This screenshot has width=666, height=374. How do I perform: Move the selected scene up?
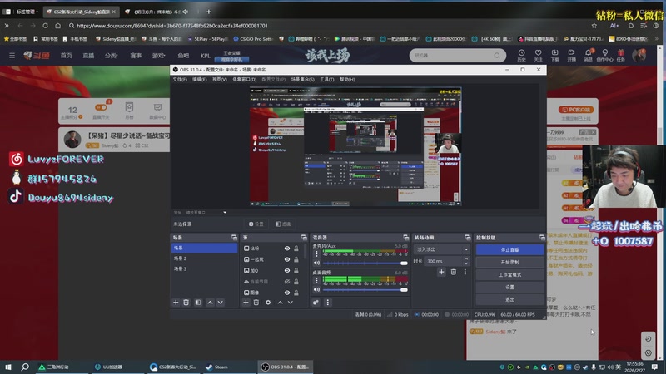[210, 303]
